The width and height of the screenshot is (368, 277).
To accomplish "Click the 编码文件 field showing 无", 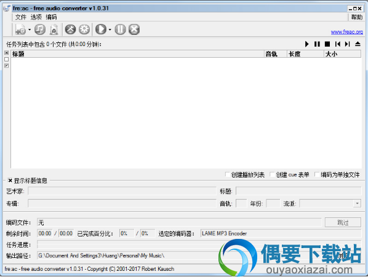I will click(179, 222).
